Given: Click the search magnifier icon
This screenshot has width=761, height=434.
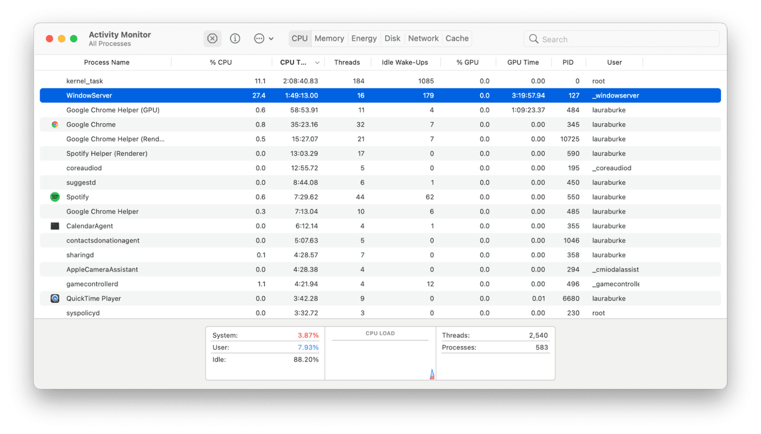Looking at the screenshot, I should (x=534, y=39).
